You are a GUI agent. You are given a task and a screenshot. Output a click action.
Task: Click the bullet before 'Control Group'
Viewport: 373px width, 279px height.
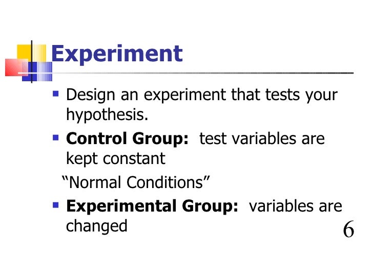(55, 137)
